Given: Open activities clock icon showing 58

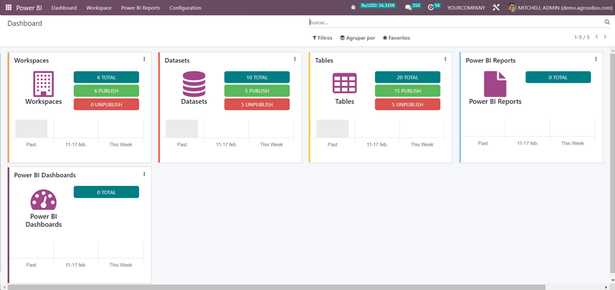Looking at the screenshot, I should point(431,8).
